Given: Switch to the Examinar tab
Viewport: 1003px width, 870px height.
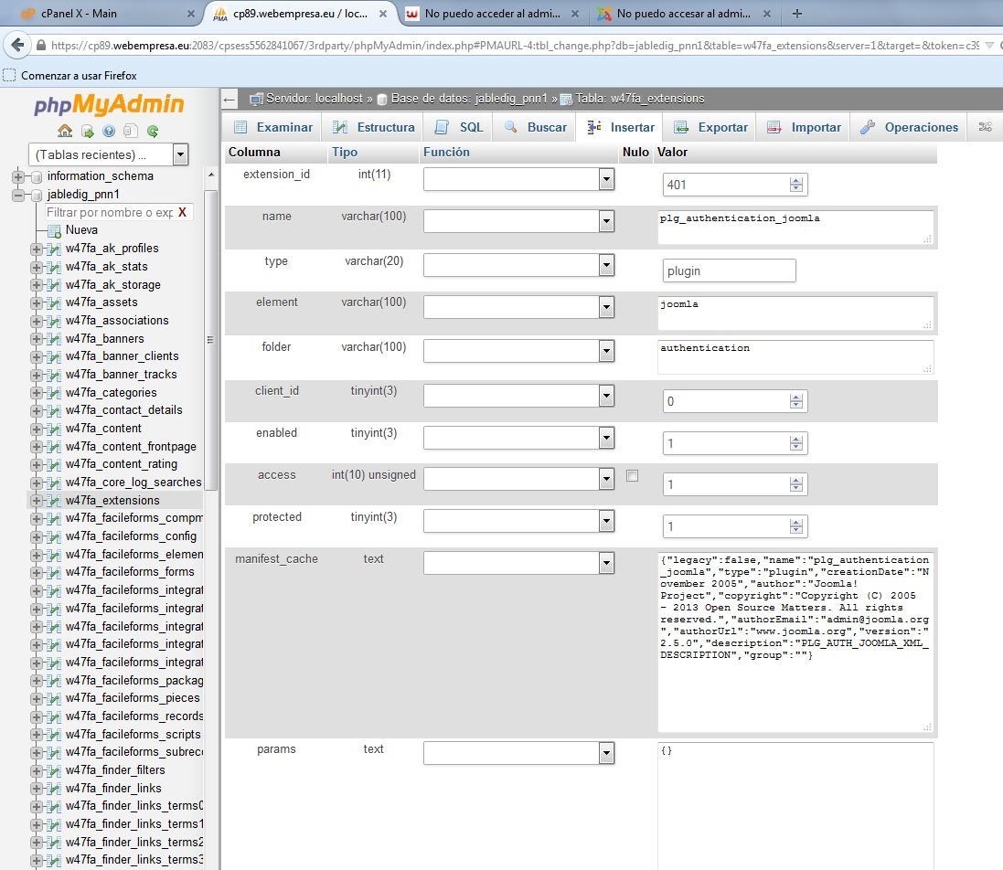Looking at the screenshot, I should tap(272, 127).
